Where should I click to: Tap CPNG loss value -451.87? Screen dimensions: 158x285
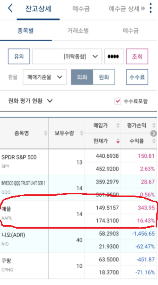point(145,259)
